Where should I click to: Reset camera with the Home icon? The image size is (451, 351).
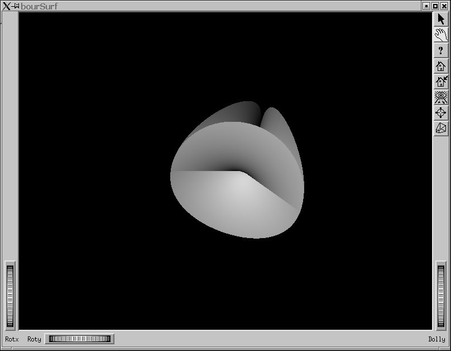click(x=440, y=66)
